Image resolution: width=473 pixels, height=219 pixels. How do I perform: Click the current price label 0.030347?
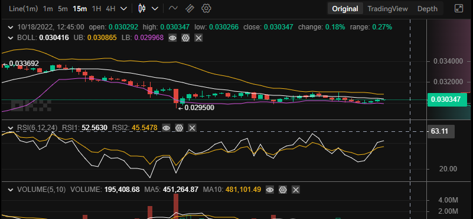[x=447, y=99]
